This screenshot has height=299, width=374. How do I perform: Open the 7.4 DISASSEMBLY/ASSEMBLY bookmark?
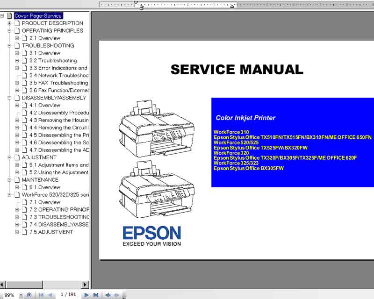(59, 224)
